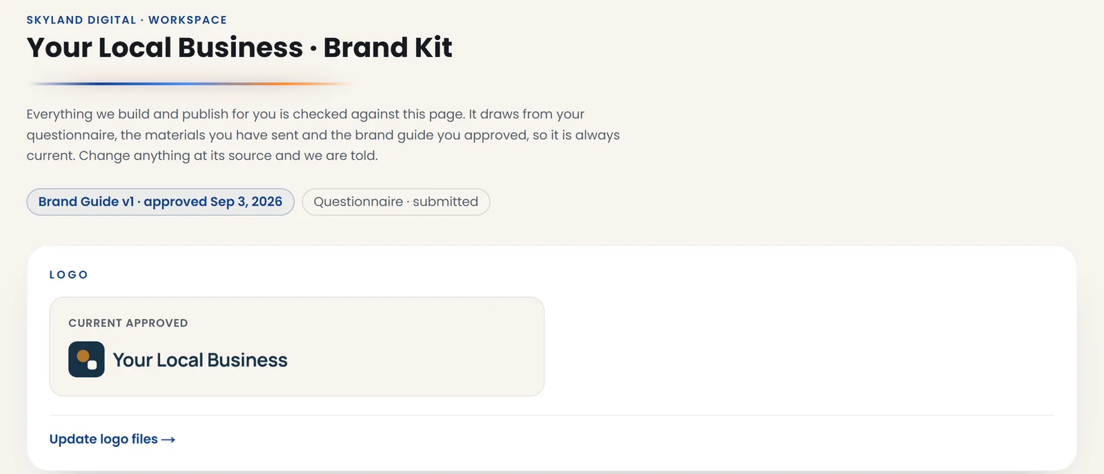Click the divider line above Update logo files

(x=552, y=415)
